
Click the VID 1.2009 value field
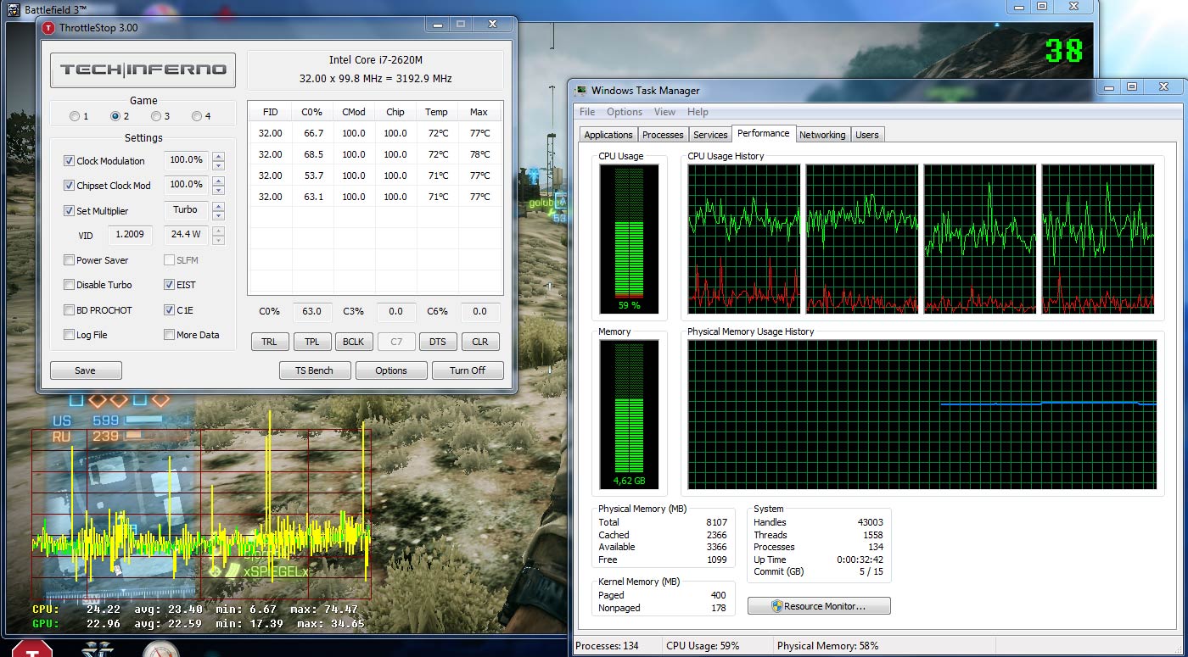(x=129, y=235)
